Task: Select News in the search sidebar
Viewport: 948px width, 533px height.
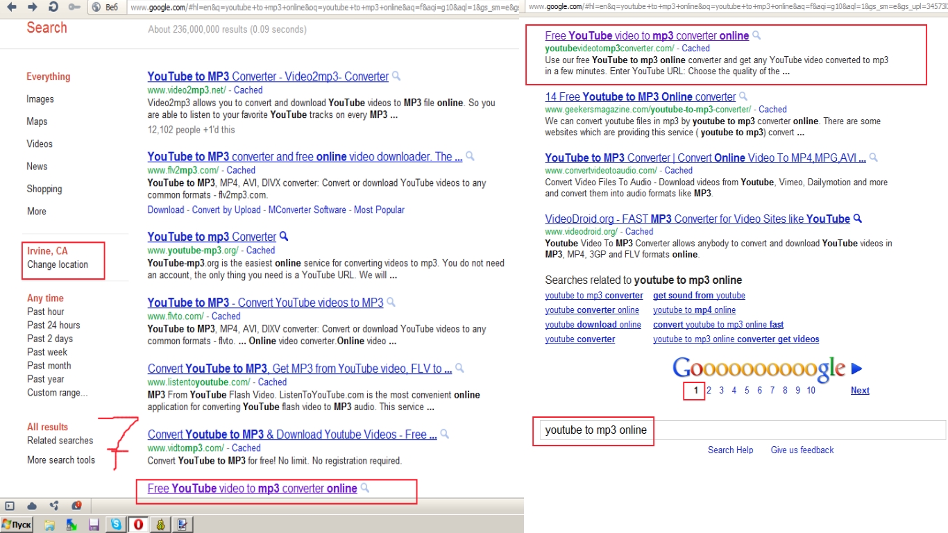Action: point(37,167)
